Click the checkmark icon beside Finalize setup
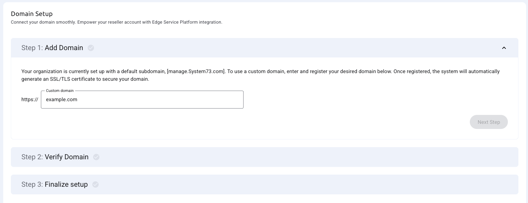 (96, 184)
